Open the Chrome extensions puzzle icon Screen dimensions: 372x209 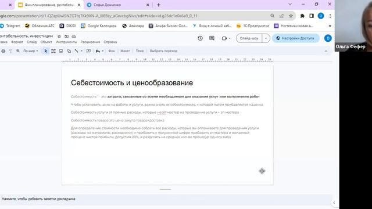coord(302,16)
